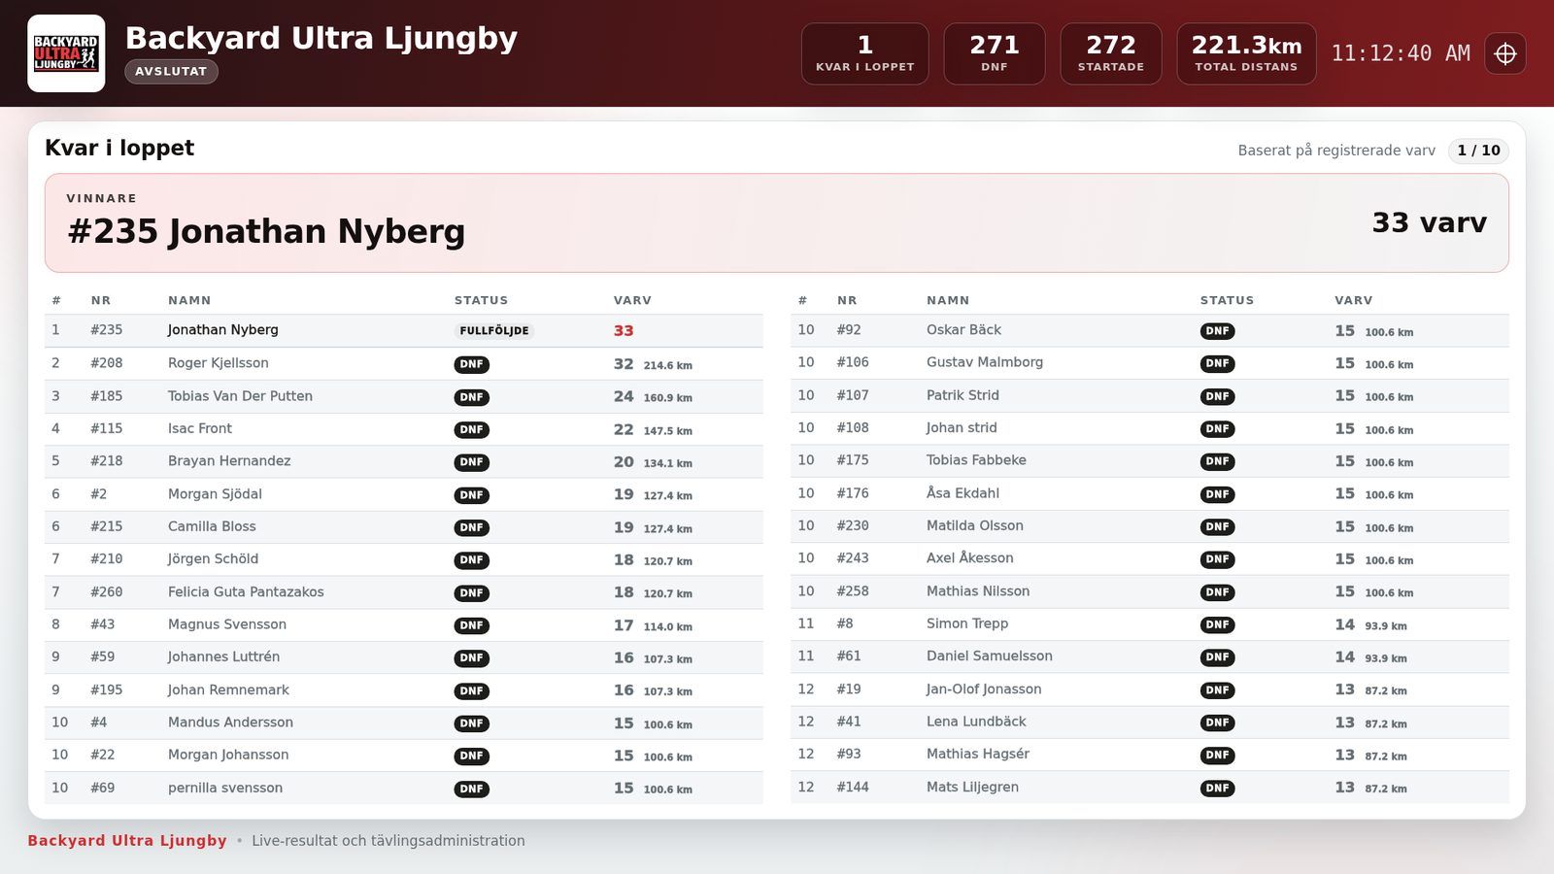The image size is (1554, 874).
Task: Click the 221.3km total distance card
Action: (x=1246, y=53)
